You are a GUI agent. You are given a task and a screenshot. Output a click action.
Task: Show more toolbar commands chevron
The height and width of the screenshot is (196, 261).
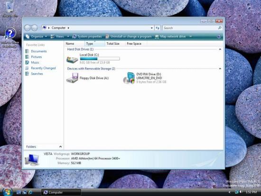[x=191, y=36]
